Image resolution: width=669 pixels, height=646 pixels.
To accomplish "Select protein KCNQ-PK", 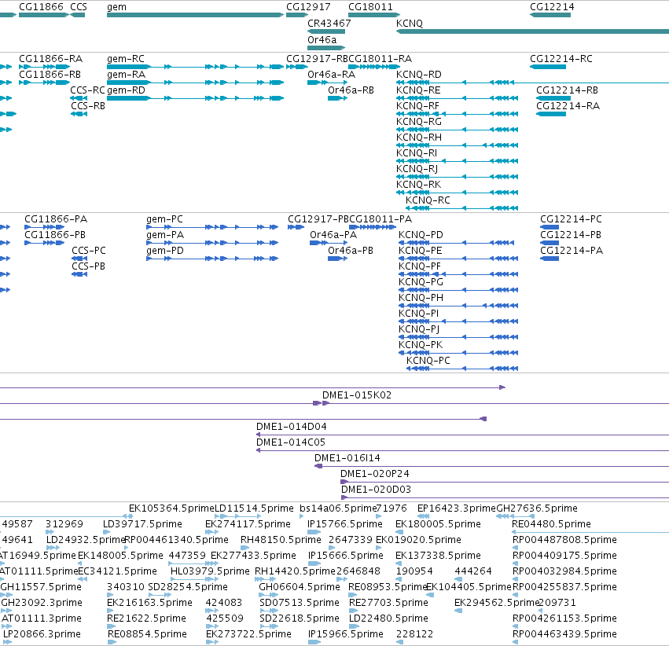I will click(458, 353).
